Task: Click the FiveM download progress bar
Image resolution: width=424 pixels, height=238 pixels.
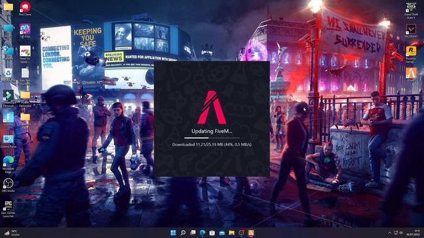Action: [x=212, y=138]
